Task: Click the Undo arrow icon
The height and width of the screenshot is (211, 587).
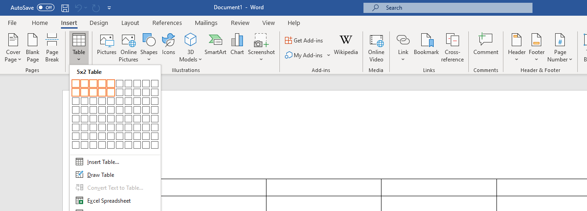Action: point(79,8)
